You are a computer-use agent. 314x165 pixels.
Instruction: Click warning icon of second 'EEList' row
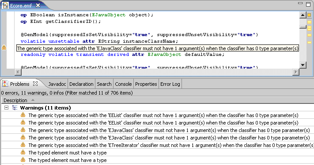[23, 122]
